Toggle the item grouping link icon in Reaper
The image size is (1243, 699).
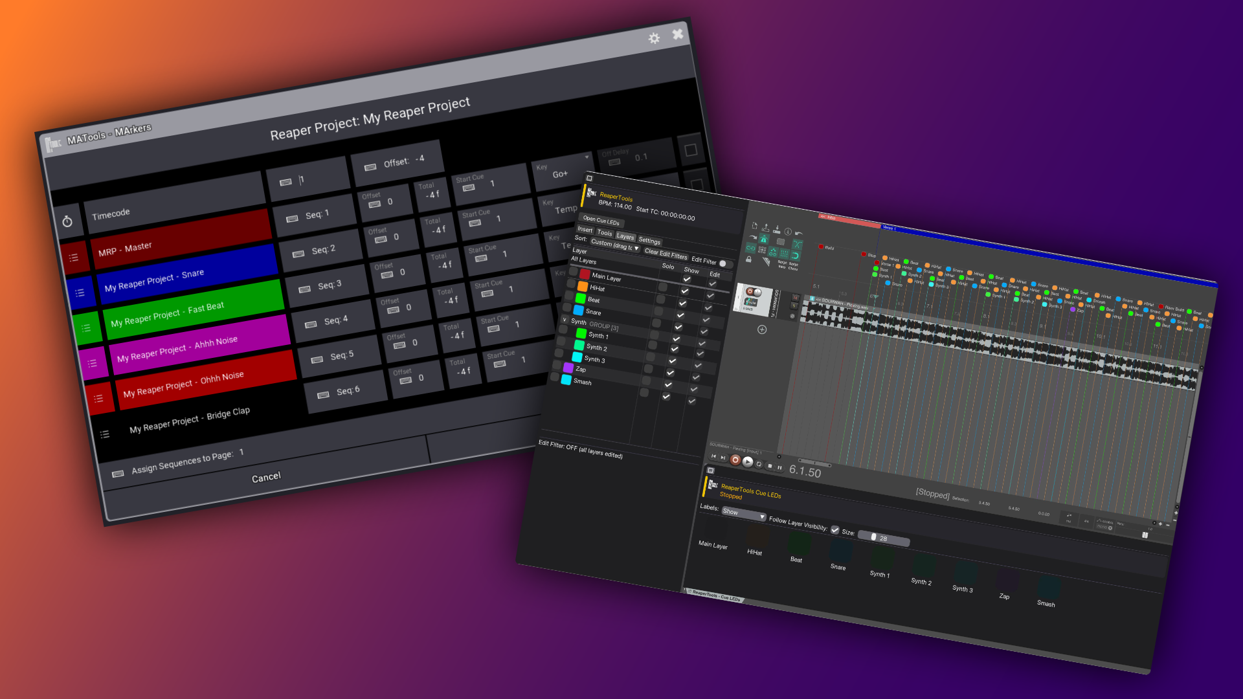(751, 248)
